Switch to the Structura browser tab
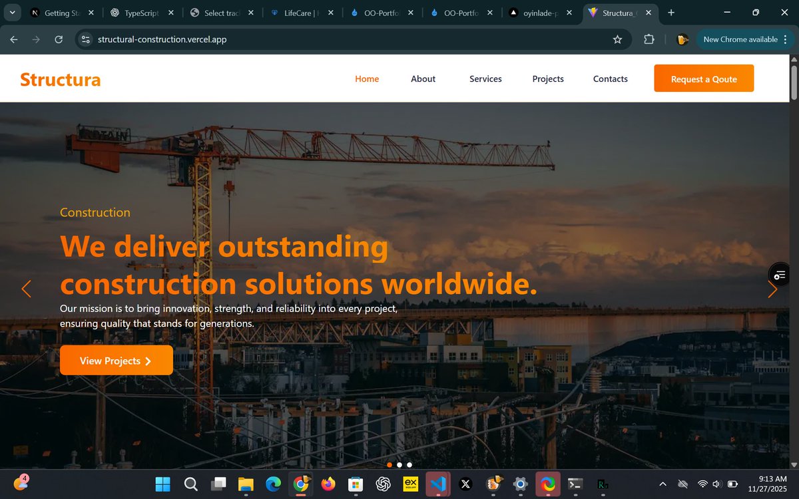 click(616, 12)
